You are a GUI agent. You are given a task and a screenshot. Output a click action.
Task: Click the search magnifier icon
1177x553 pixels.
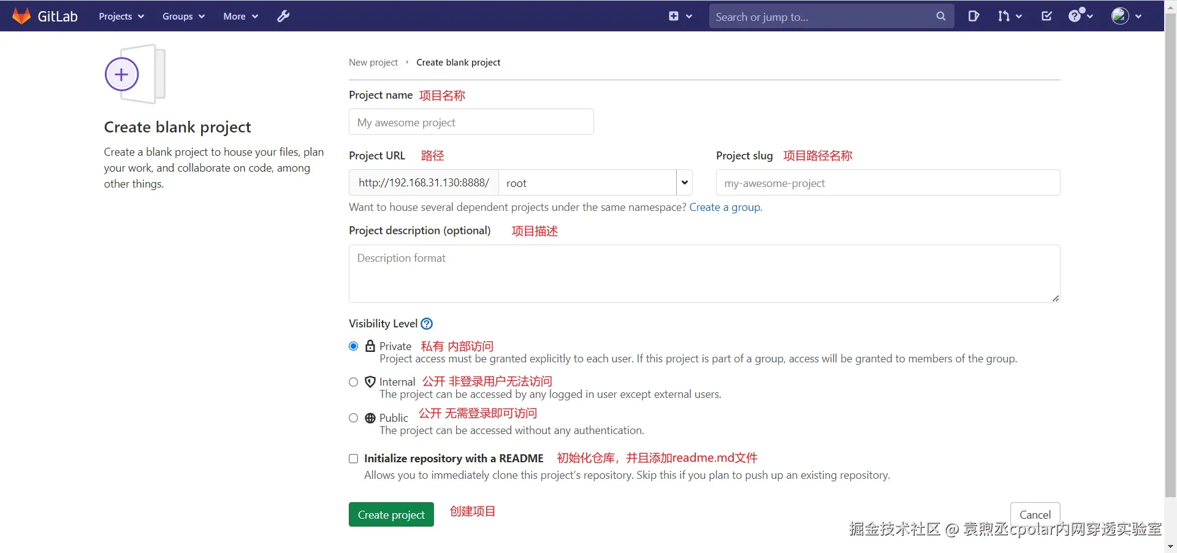pos(941,17)
